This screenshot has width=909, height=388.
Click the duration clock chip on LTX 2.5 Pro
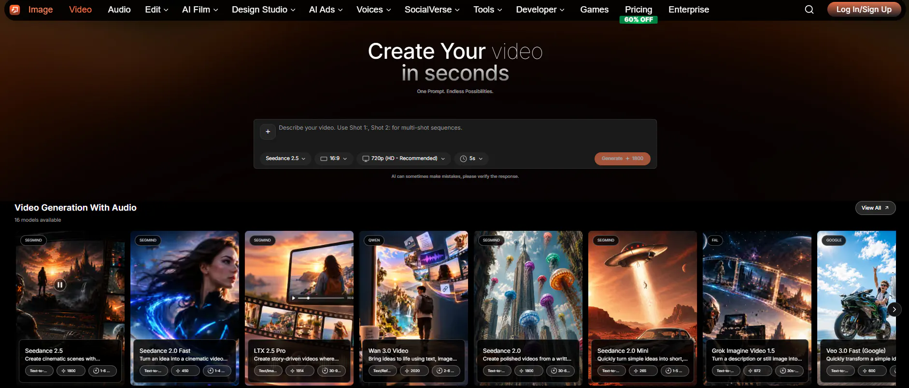point(331,371)
